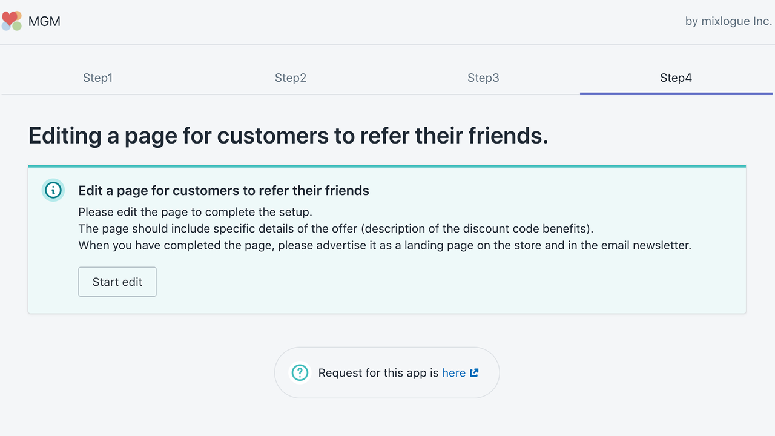Click the teal top border of banner

click(x=387, y=166)
